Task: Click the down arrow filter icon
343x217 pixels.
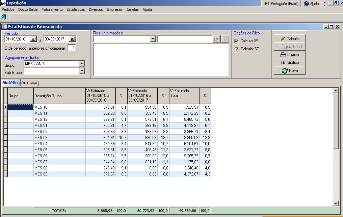Action: click(x=225, y=39)
